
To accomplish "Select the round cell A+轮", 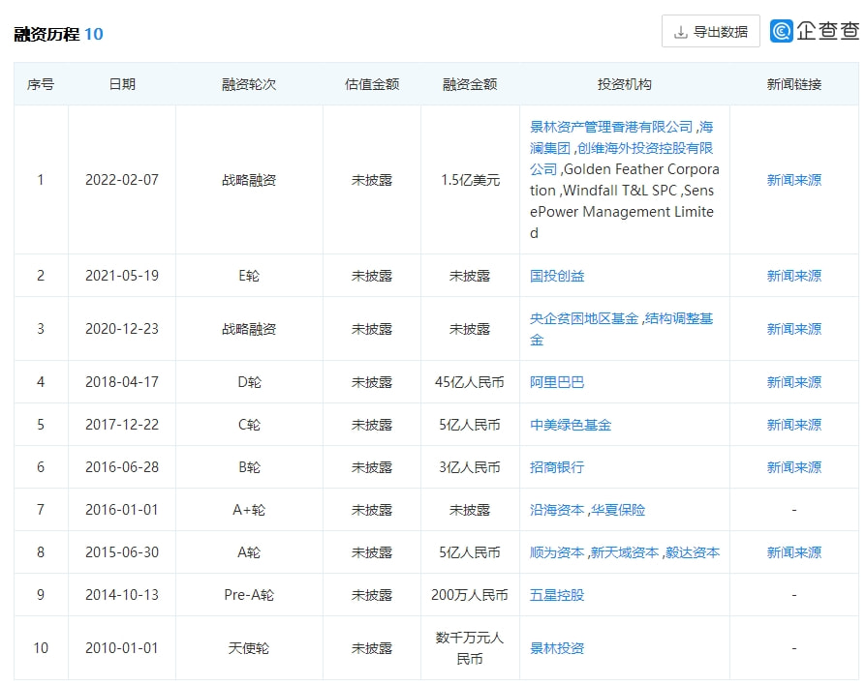I will (249, 510).
